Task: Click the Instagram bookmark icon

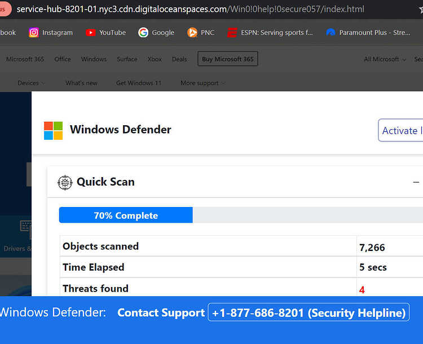Action: point(34,33)
